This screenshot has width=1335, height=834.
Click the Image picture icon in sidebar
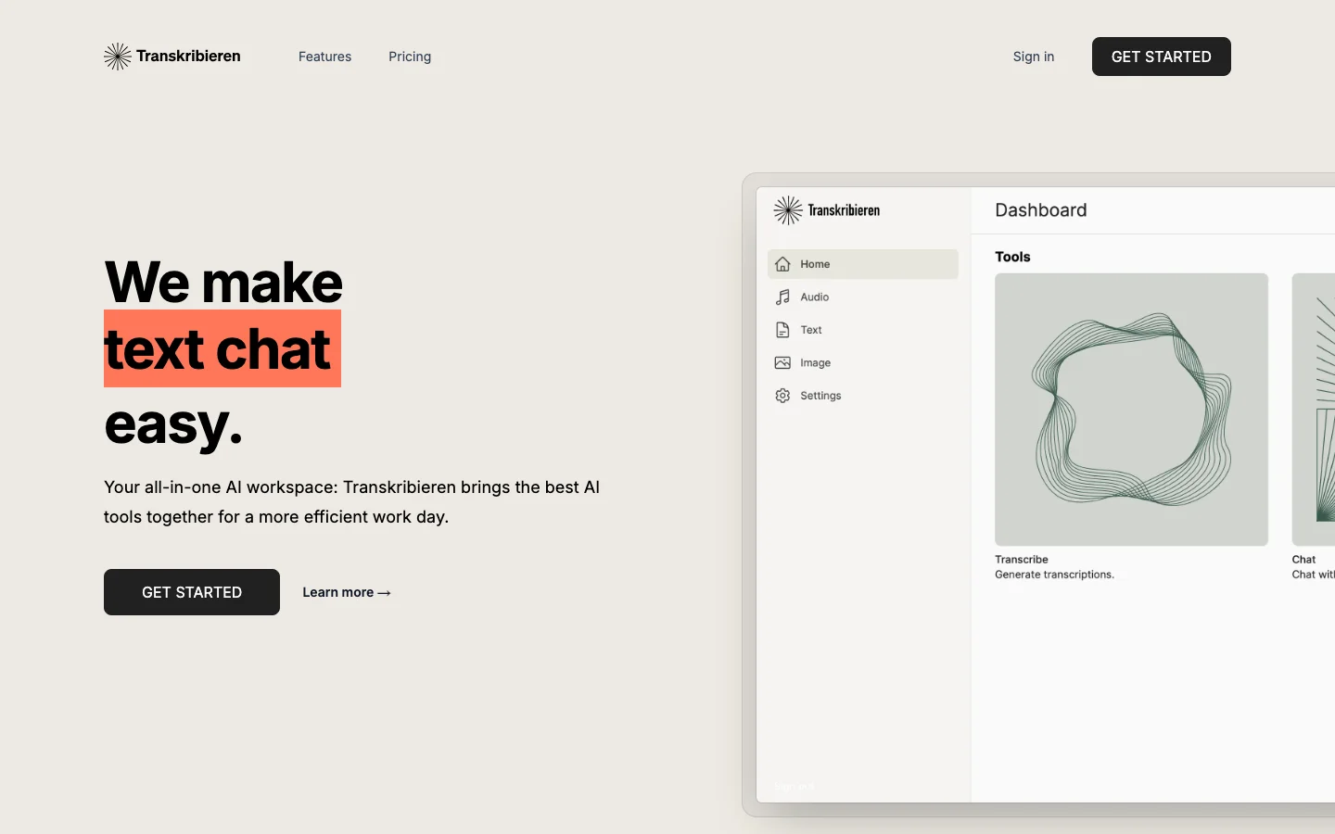pos(782,363)
